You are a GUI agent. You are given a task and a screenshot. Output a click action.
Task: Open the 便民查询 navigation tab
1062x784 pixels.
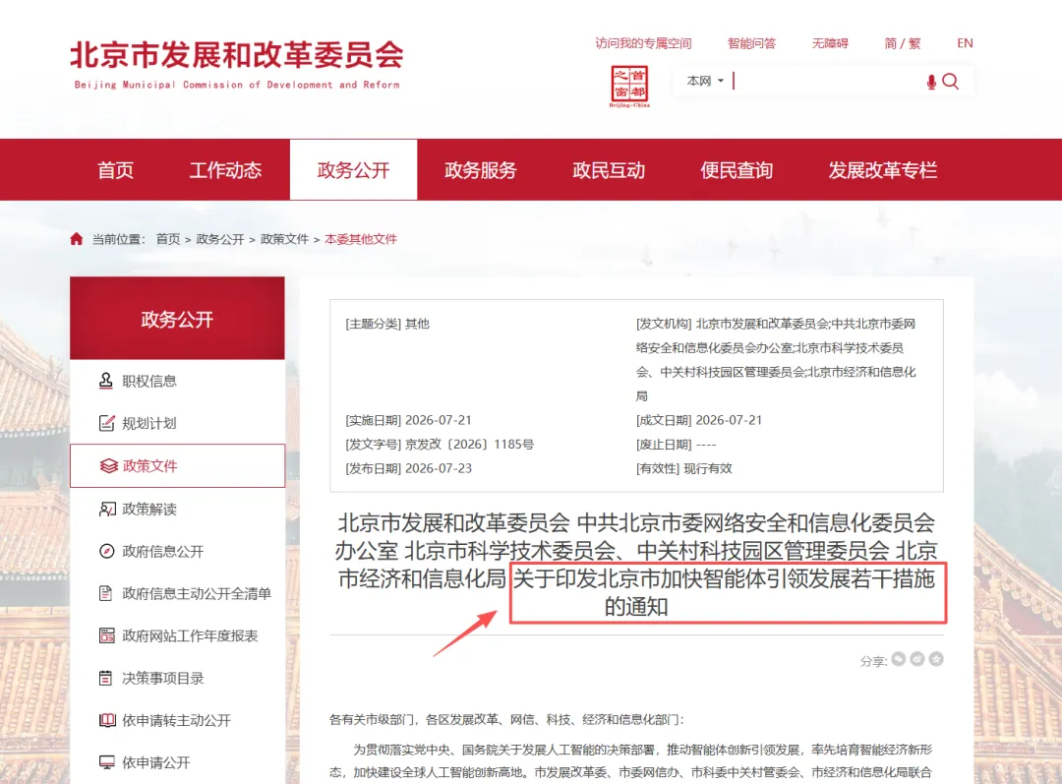coord(737,170)
